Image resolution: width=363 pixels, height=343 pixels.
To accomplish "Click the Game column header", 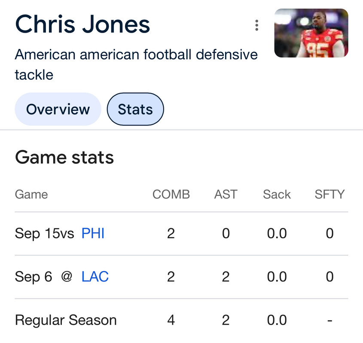I will coord(31,194).
